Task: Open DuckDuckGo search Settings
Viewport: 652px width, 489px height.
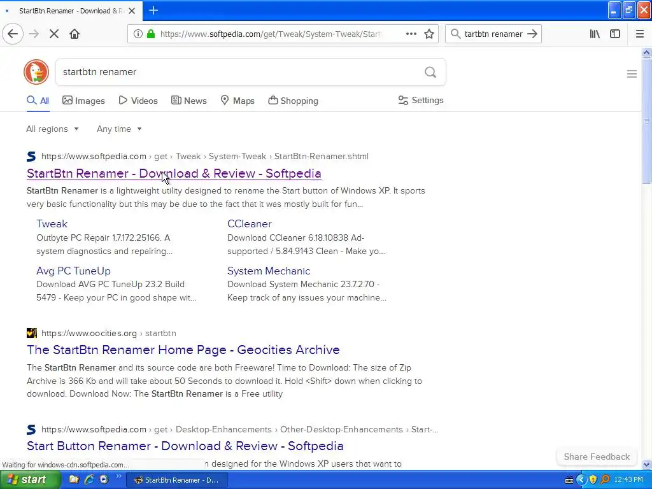Action: pyautogui.click(x=421, y=100)
